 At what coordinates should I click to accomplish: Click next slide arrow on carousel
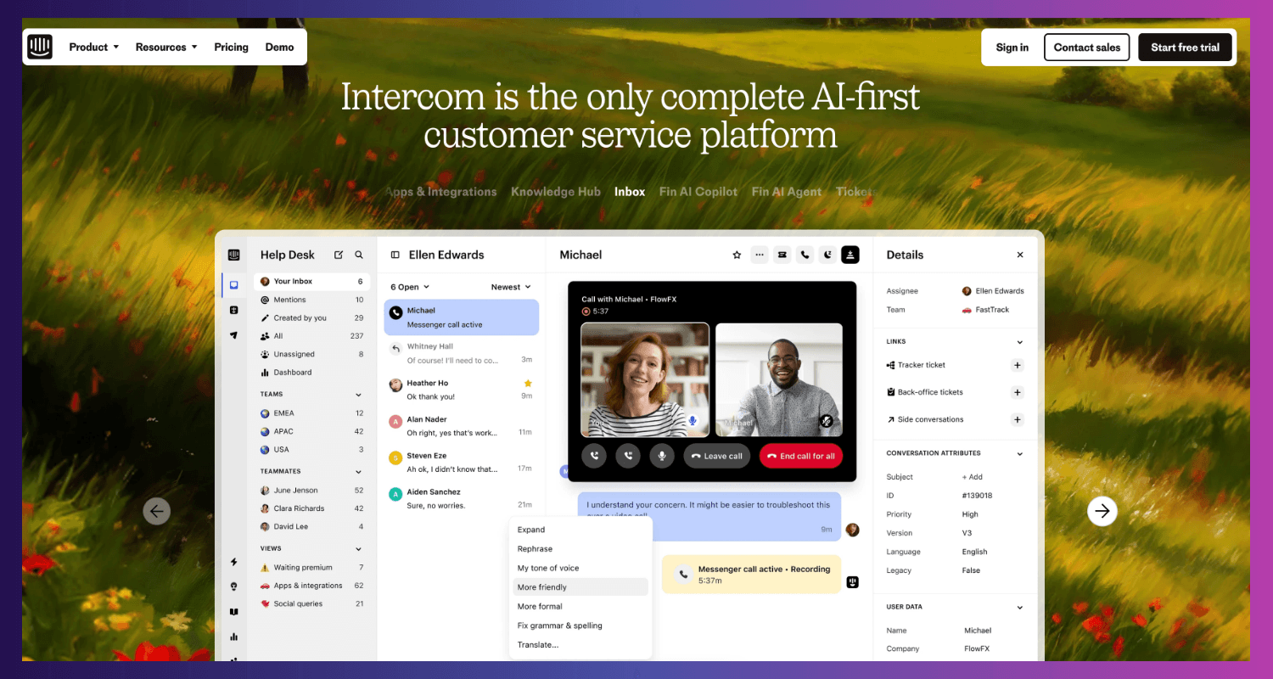(1102, 511)
